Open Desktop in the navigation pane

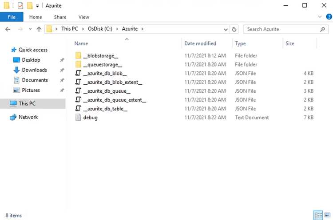[31, 60]
